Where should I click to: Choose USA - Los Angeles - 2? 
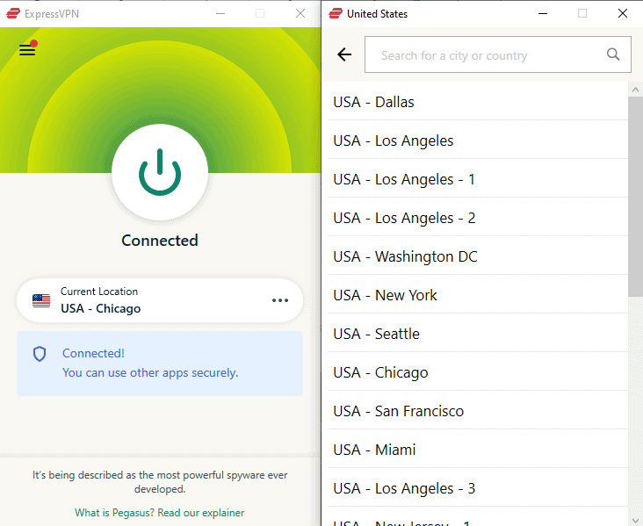pyautogui.click(x=478, y=217)
